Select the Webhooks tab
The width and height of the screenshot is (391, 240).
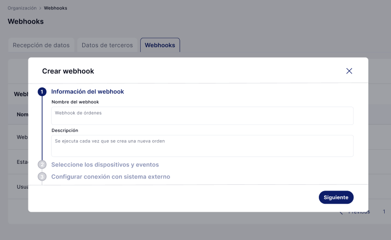click(160, 45)
